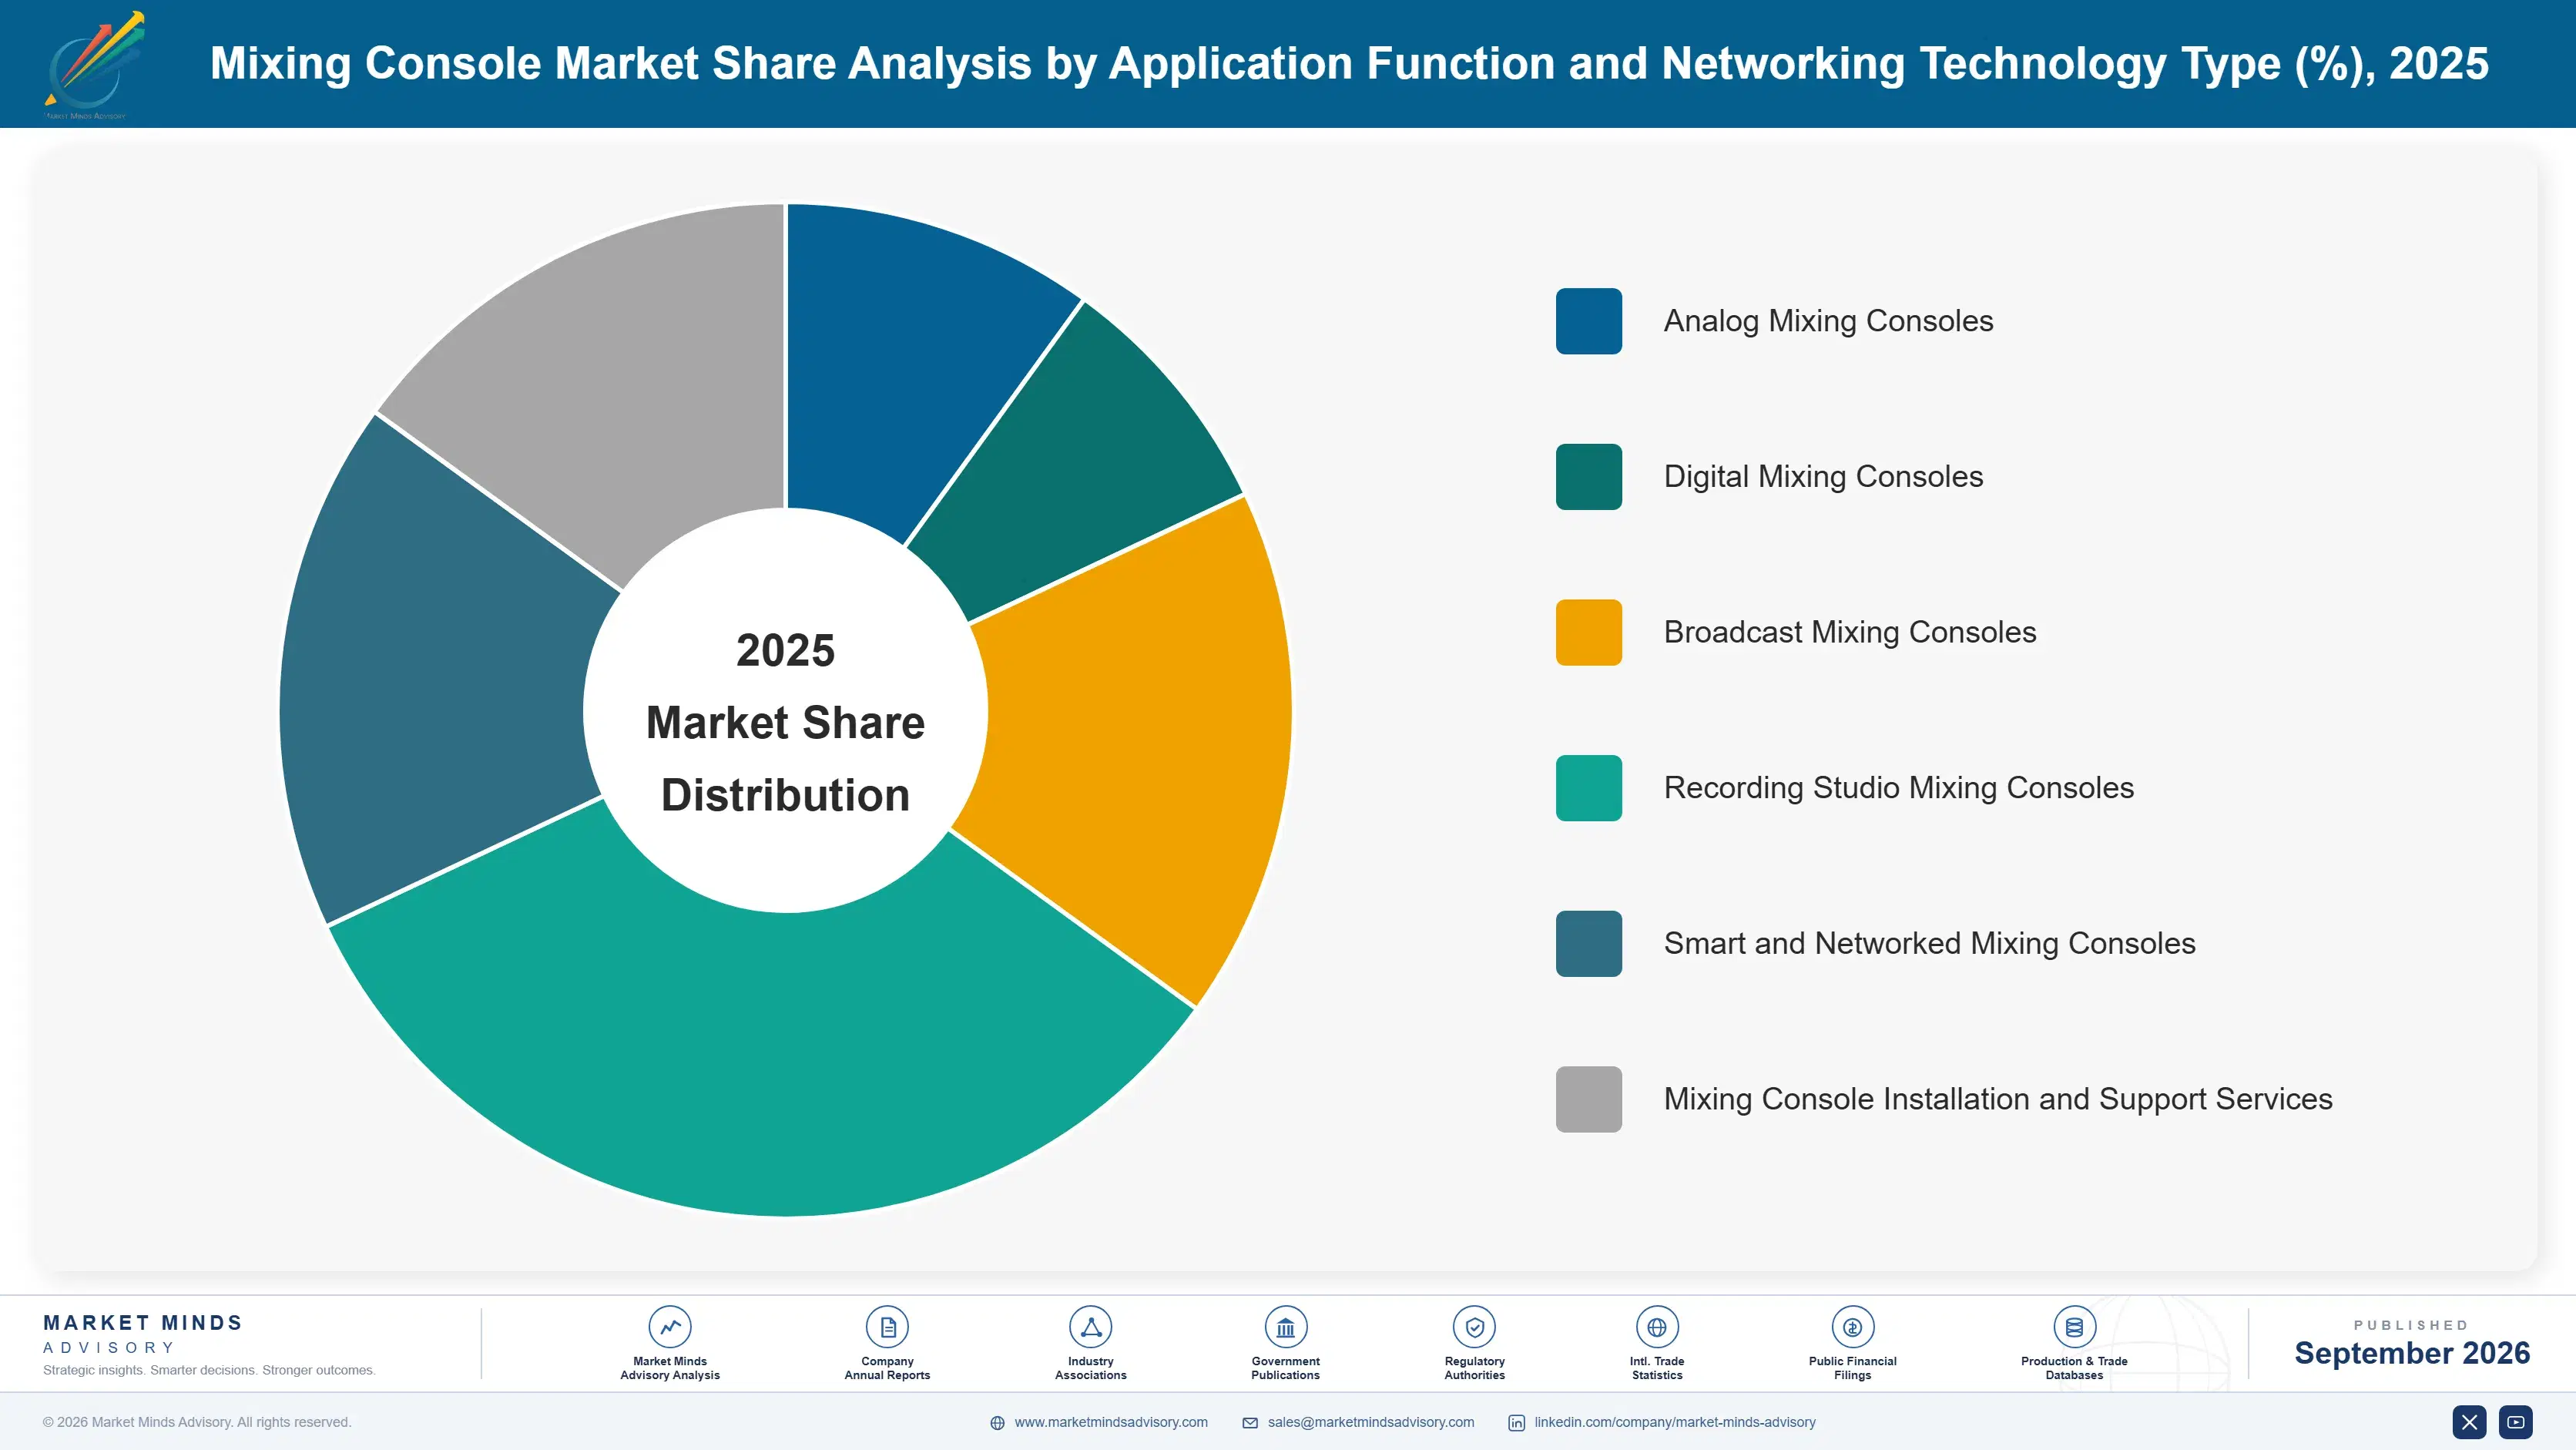Image resolution: width=2576 pixels, height=1450 pixels.
Task: Click the Smart and Networked Mixing Consoles swatch
Action: (x=1588, y=944)
